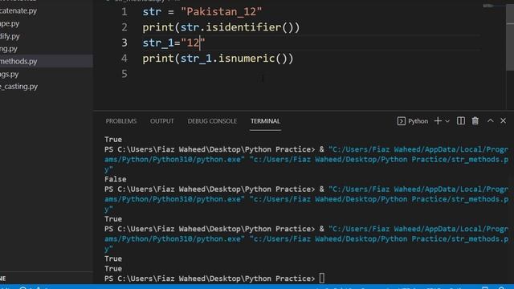Select the TERMINAL tab
This screenshot has width=514, height=289.
click(x=265, y=121)
